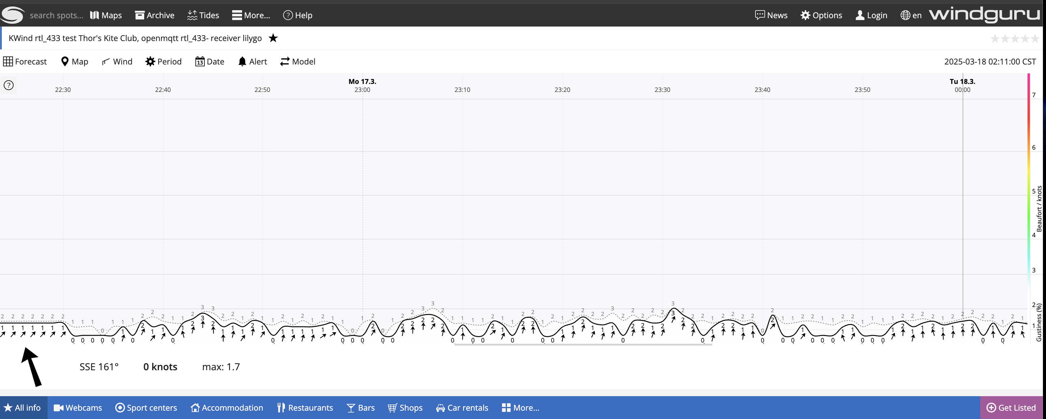
Task: Open the News section
Action: (x=771, y=15)
